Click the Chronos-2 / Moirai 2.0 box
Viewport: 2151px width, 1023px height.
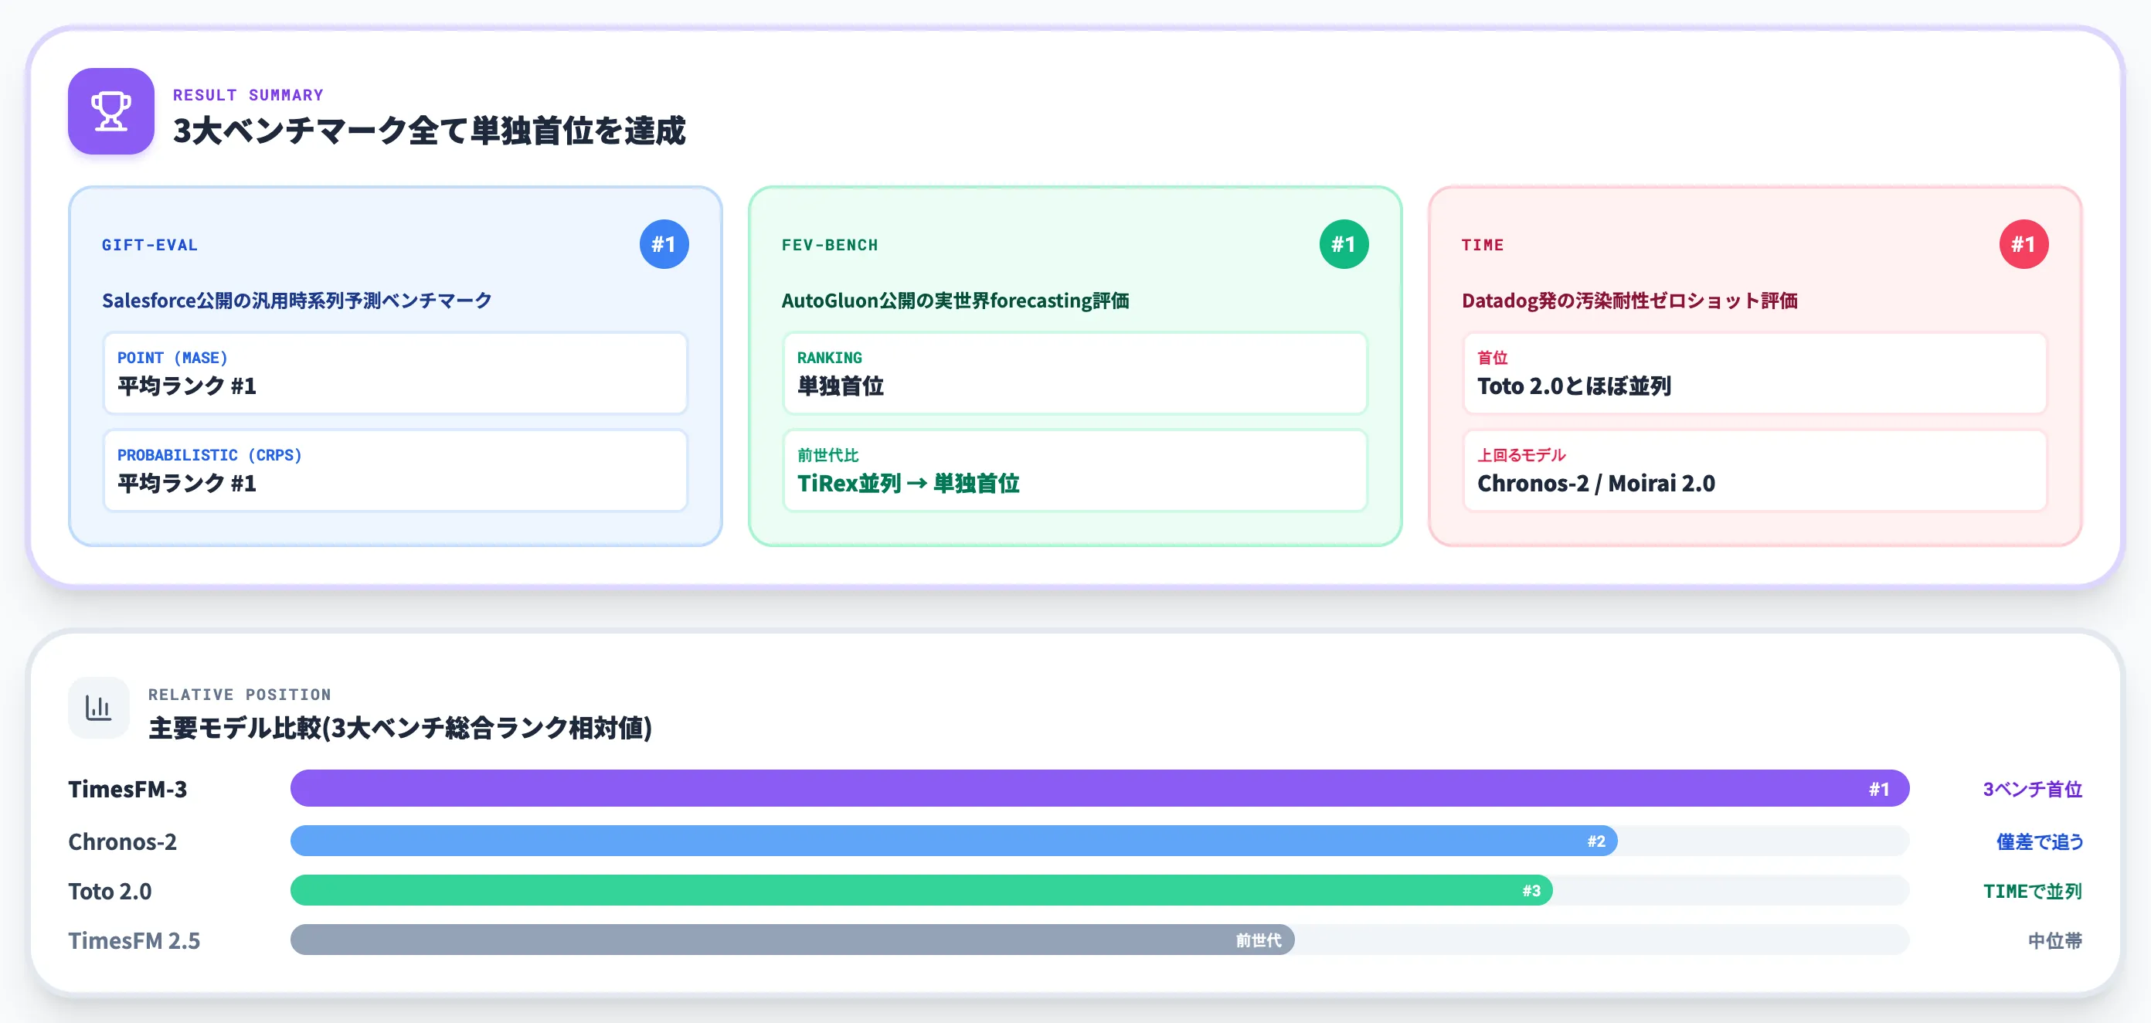(x=1755, y=470)
